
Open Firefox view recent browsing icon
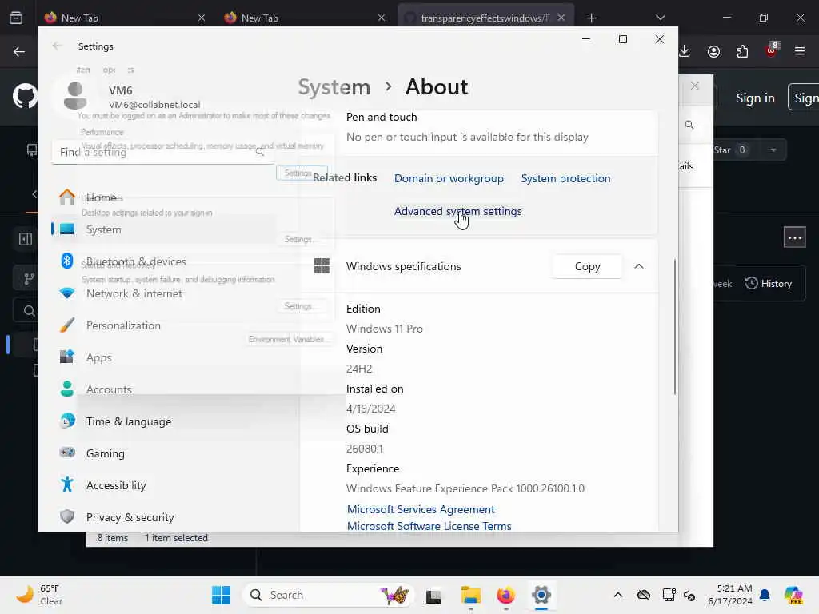(x=16, y=18)
